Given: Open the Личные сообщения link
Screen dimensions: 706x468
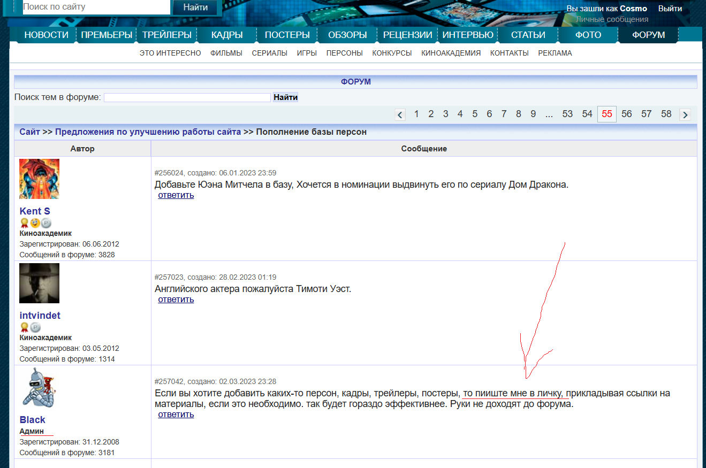Looking at the screenshot, I should (612, 19).
